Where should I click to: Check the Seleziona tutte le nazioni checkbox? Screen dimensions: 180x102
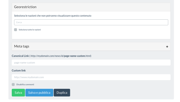pyautogui.click(x=15, y=30)
